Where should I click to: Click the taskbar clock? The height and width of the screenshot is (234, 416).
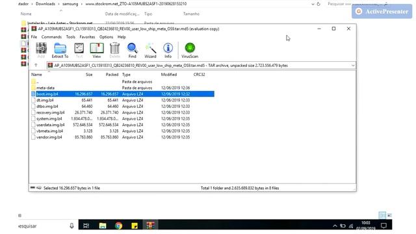click(x=365, y=226)
